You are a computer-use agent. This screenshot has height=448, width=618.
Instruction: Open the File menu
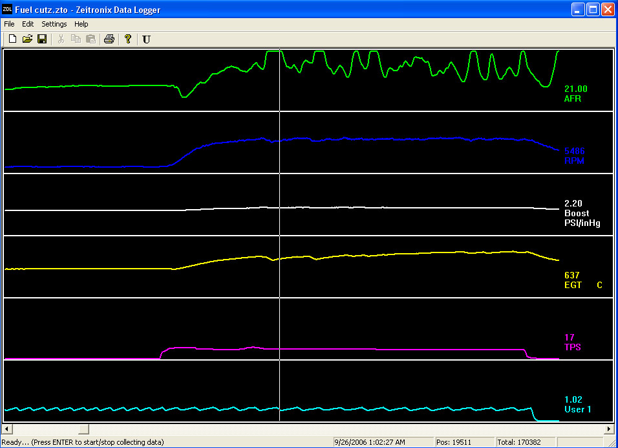click(9, 24)
